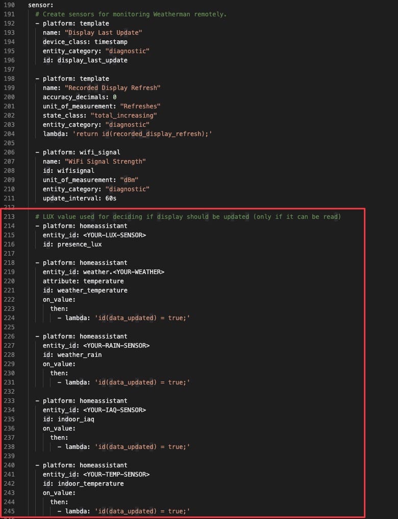This screenshot has height=519, width=398.
Task: Click the weather_rain id value
Action: pos(80,355)
